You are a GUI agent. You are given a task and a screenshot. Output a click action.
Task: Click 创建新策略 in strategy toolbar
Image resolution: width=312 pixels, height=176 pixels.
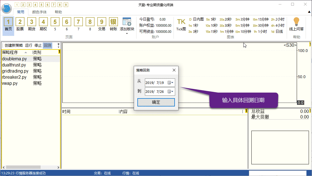[x=14, y=45]
